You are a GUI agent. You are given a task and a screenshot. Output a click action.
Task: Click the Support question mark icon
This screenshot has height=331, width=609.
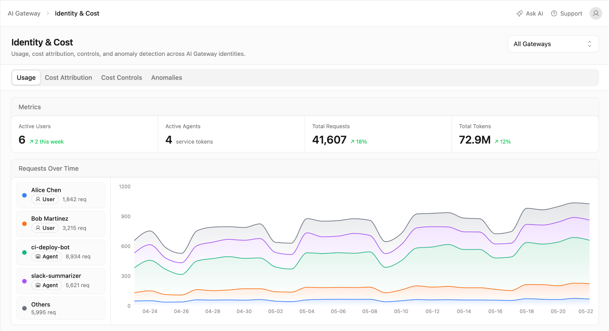(x=554, y=13)
